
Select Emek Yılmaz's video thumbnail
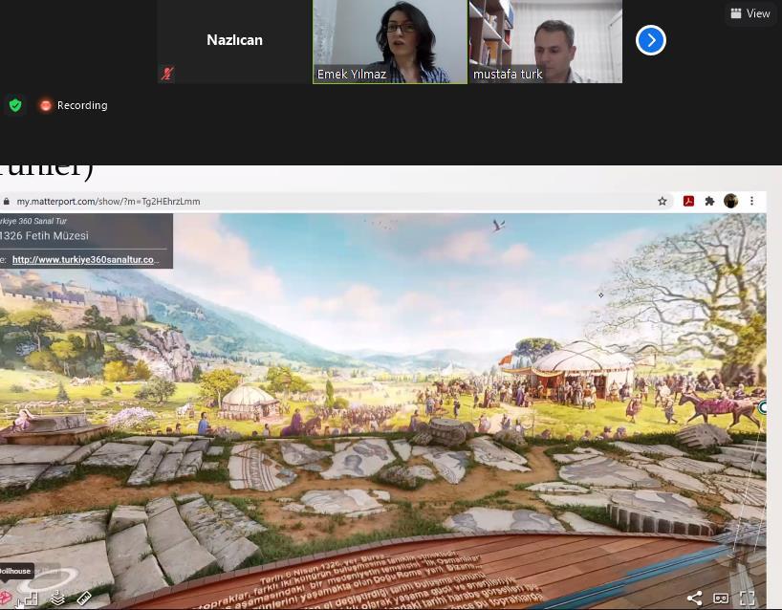390,41
